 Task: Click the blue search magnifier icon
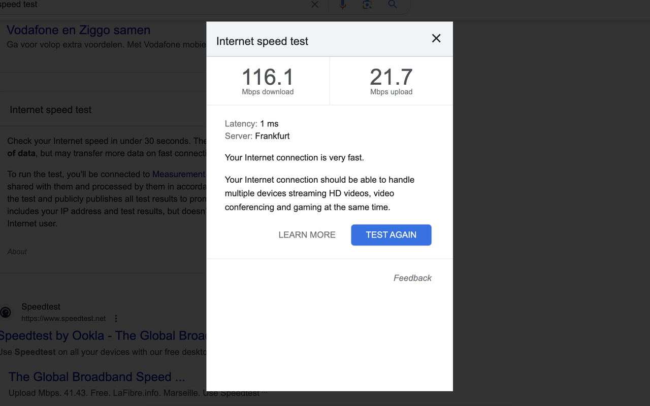[392, 5]
